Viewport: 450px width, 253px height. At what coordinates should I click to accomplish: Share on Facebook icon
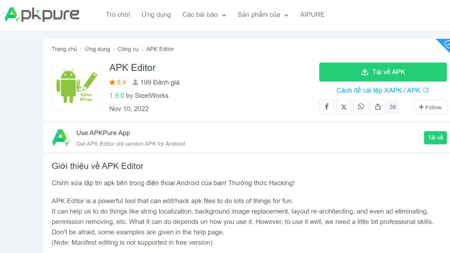click(x=327, y=107)
